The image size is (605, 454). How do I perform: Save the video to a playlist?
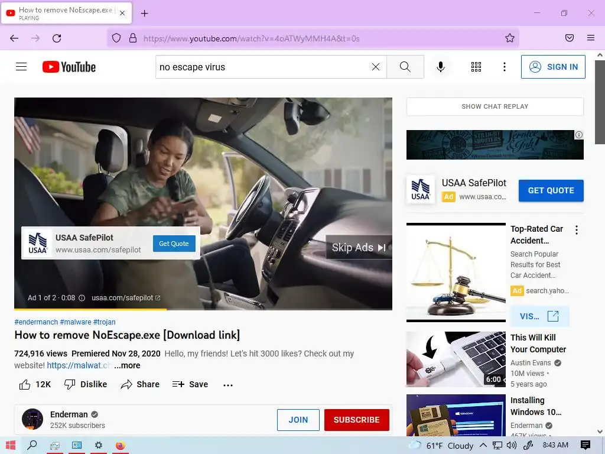click(190, 384)
